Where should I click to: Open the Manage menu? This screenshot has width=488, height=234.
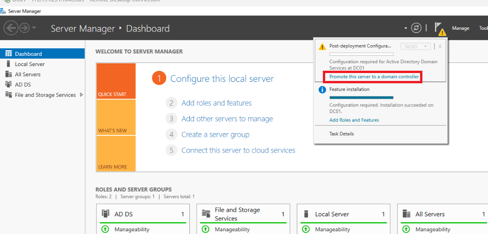click(x=461, y=28)
